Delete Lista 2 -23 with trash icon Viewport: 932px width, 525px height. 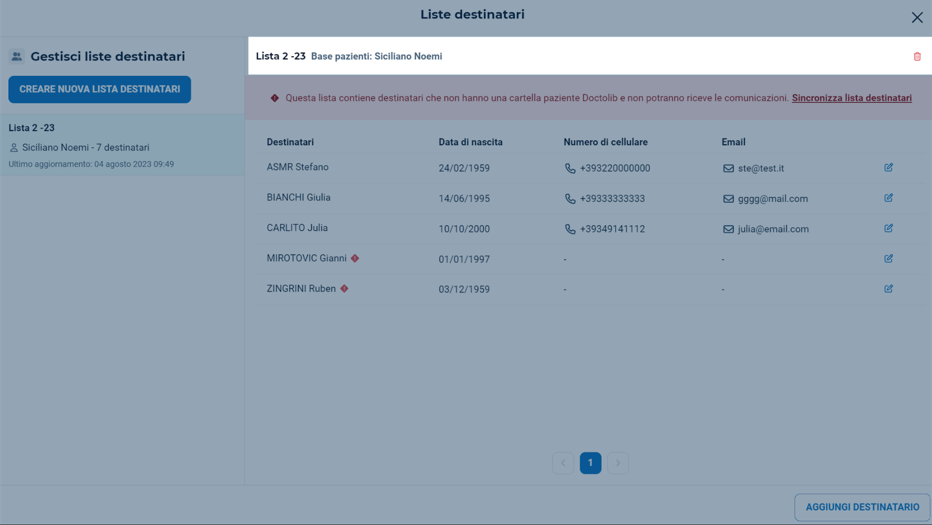917,56
